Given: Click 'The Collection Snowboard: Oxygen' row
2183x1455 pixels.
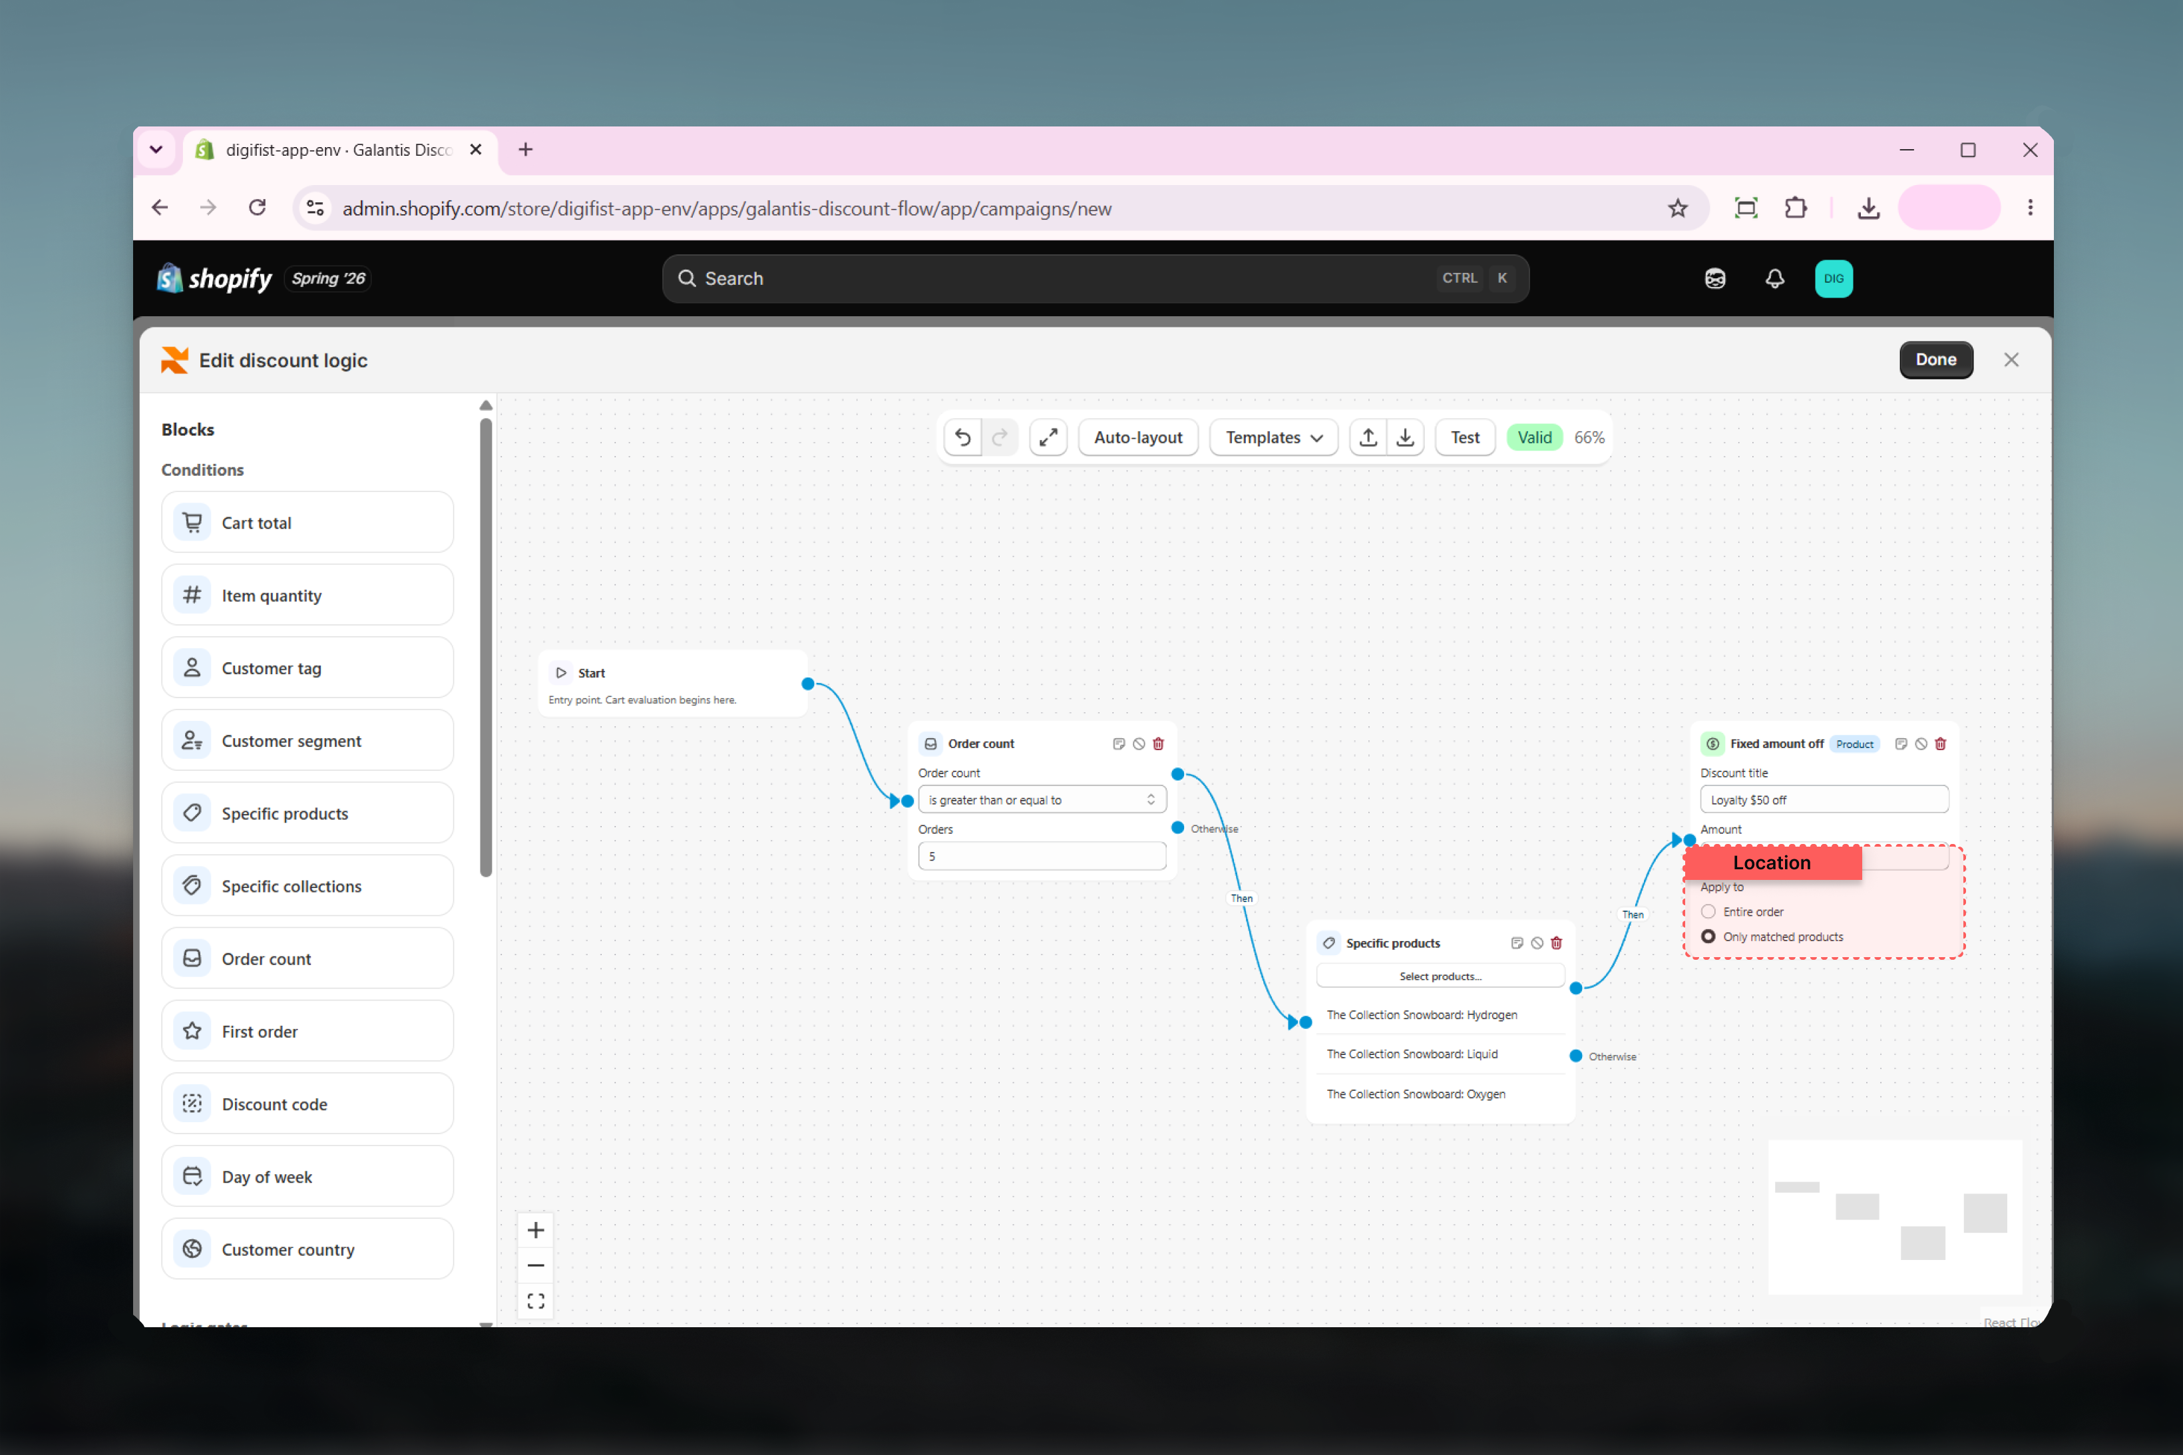Looking at the screenshot, I should pyautogui.click(x=1440, y=1094).
